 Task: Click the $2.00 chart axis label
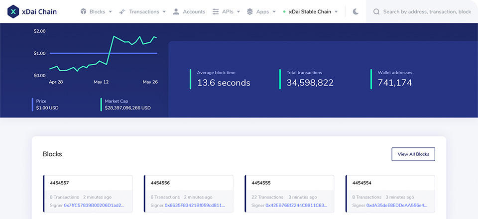(x=40, y=31)
